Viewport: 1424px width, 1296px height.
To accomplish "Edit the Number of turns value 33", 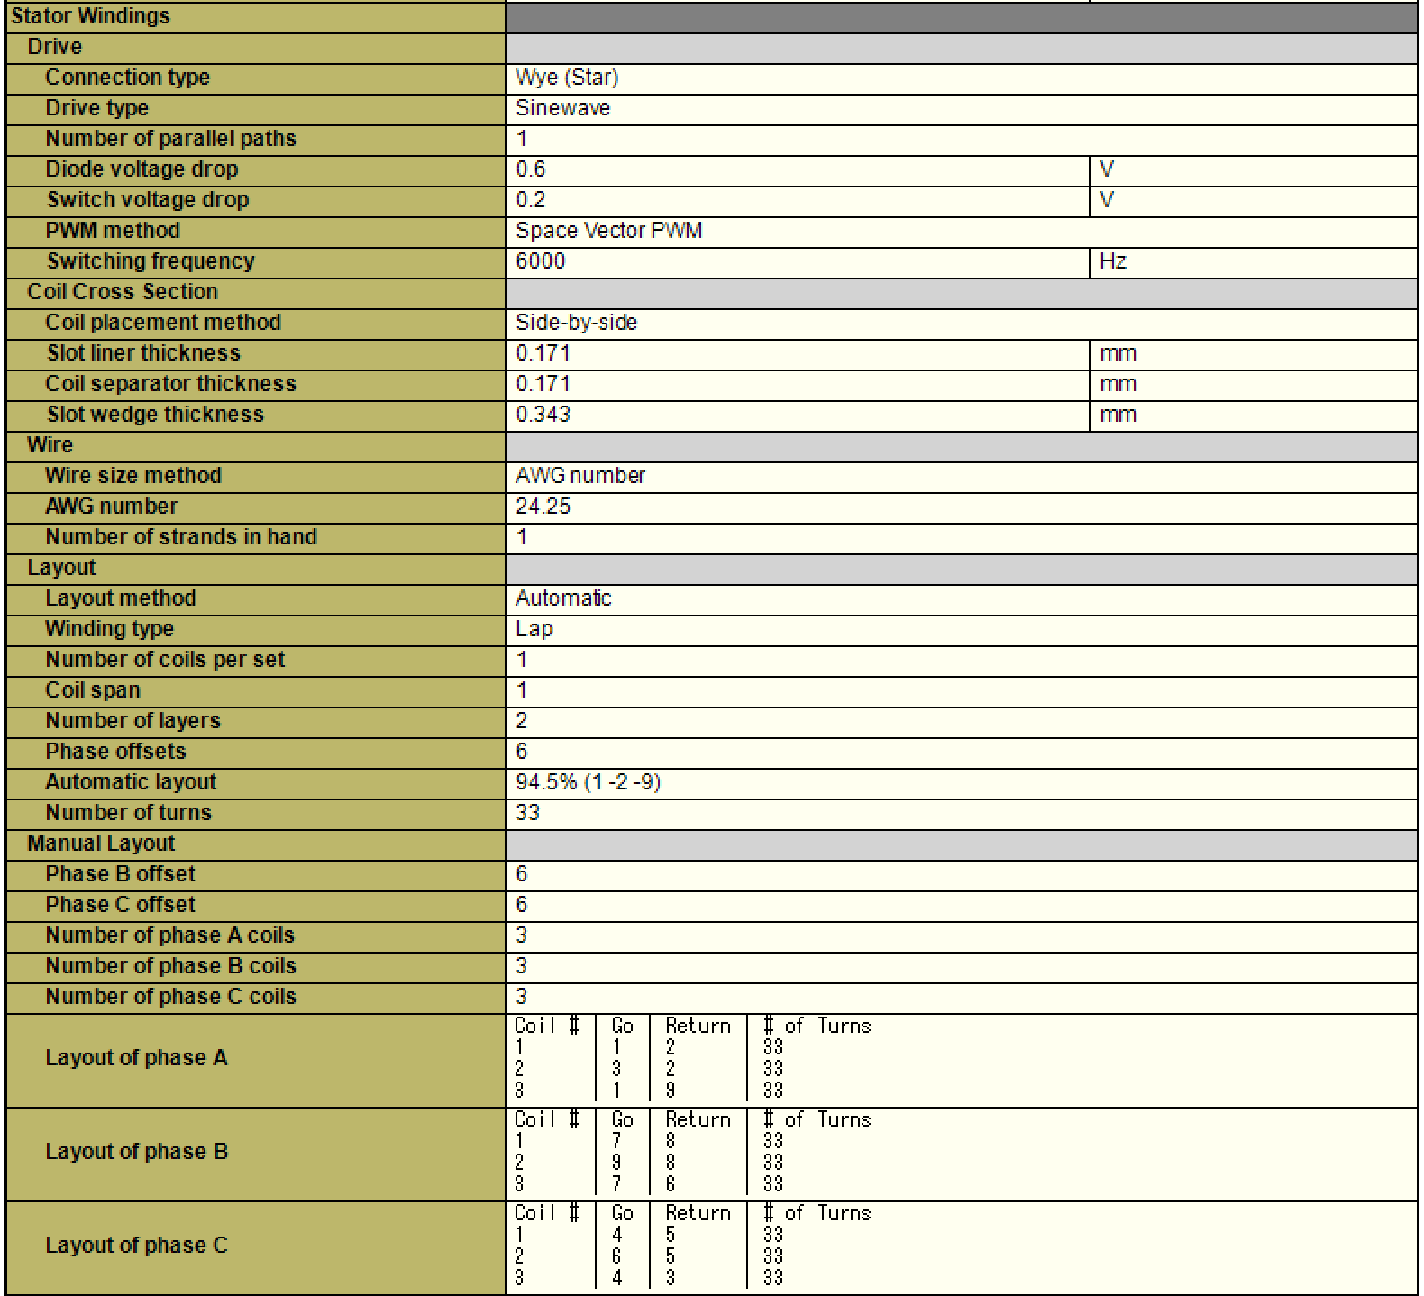I will tap(528, 813).
